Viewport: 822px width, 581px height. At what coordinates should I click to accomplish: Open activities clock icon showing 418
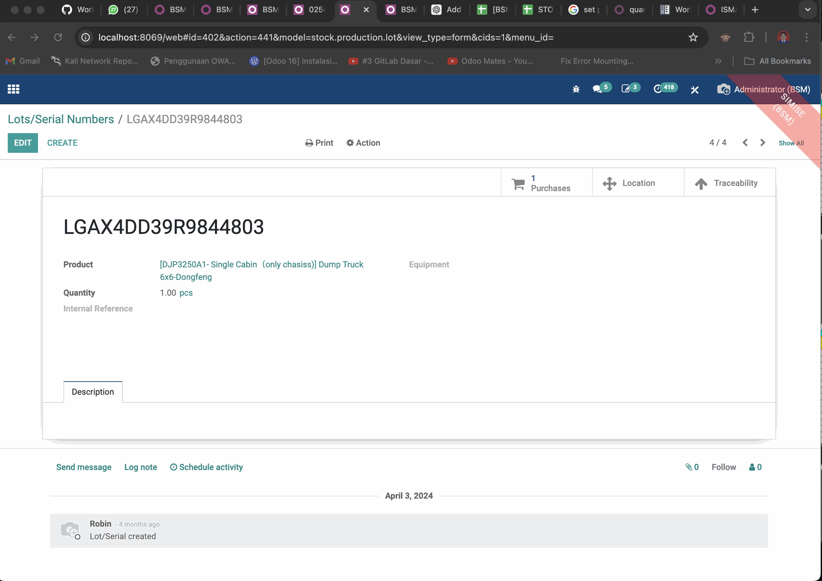point(658,89)
